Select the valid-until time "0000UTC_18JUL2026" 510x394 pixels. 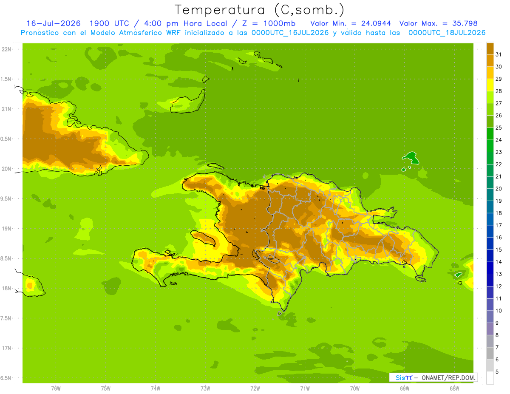(x=447, y=33)
